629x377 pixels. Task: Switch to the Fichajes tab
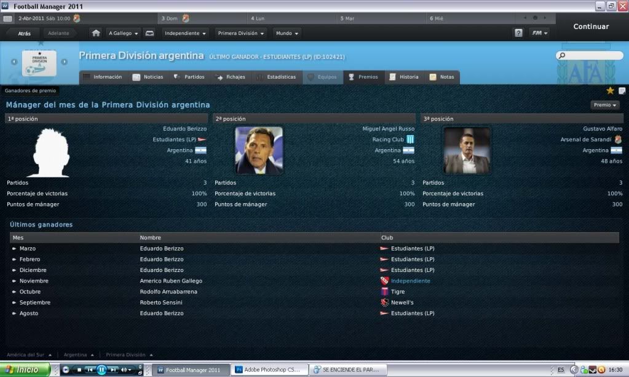pos(231,77)
